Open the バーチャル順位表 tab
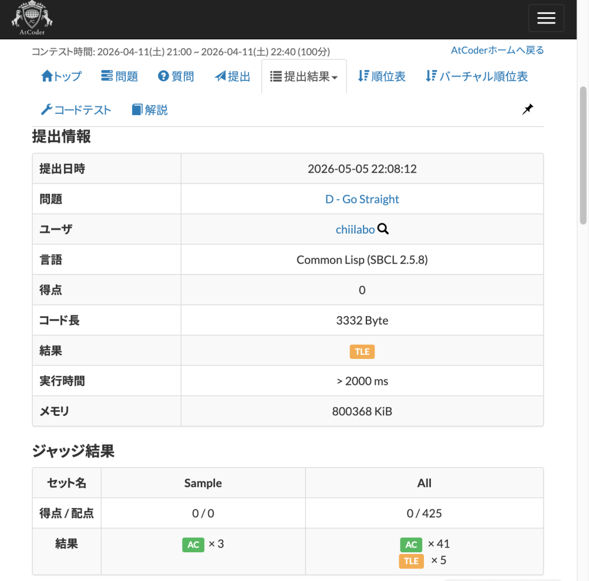 tap(477, 77)
